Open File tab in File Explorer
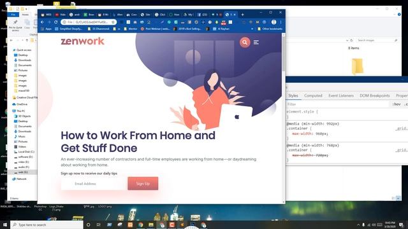This screenshot has height=229, width=408. pos(13,15)
